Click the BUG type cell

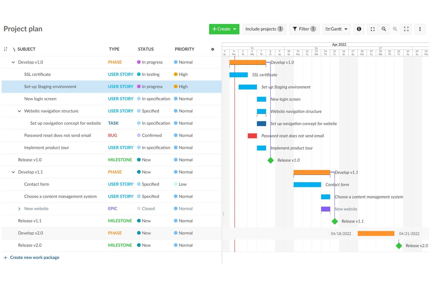[112, 135]
